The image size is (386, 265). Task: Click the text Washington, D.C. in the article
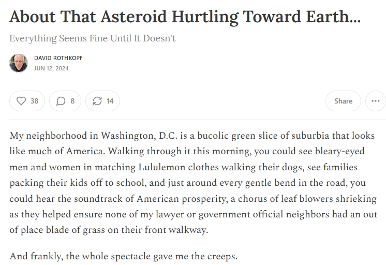click(x=139, y=136)
